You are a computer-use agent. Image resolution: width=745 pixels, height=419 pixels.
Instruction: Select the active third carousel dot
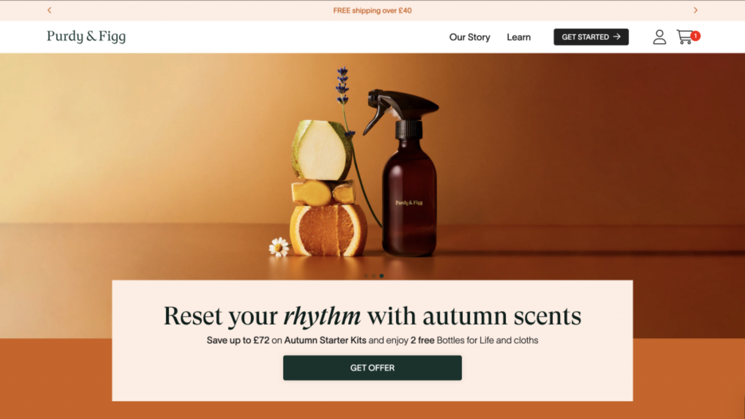click(381, 276)
